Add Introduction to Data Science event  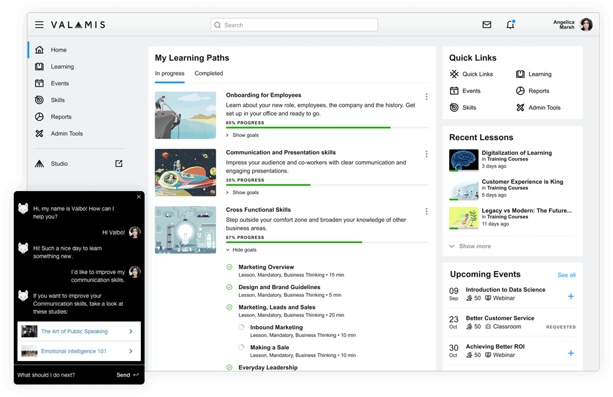[x=571, y=297]
